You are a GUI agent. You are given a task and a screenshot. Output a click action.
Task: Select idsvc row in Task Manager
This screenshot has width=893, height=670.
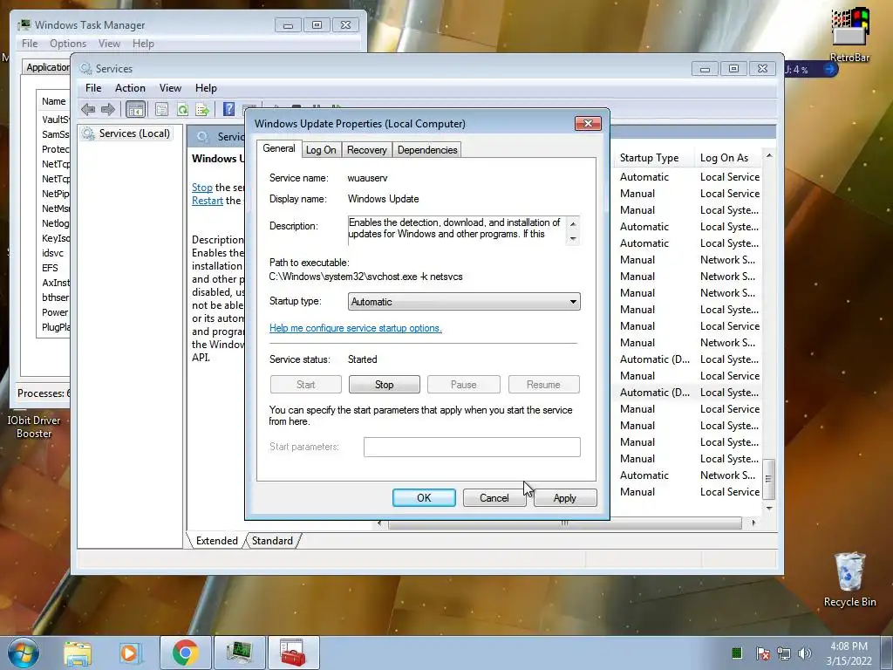[x=53, y=253]
